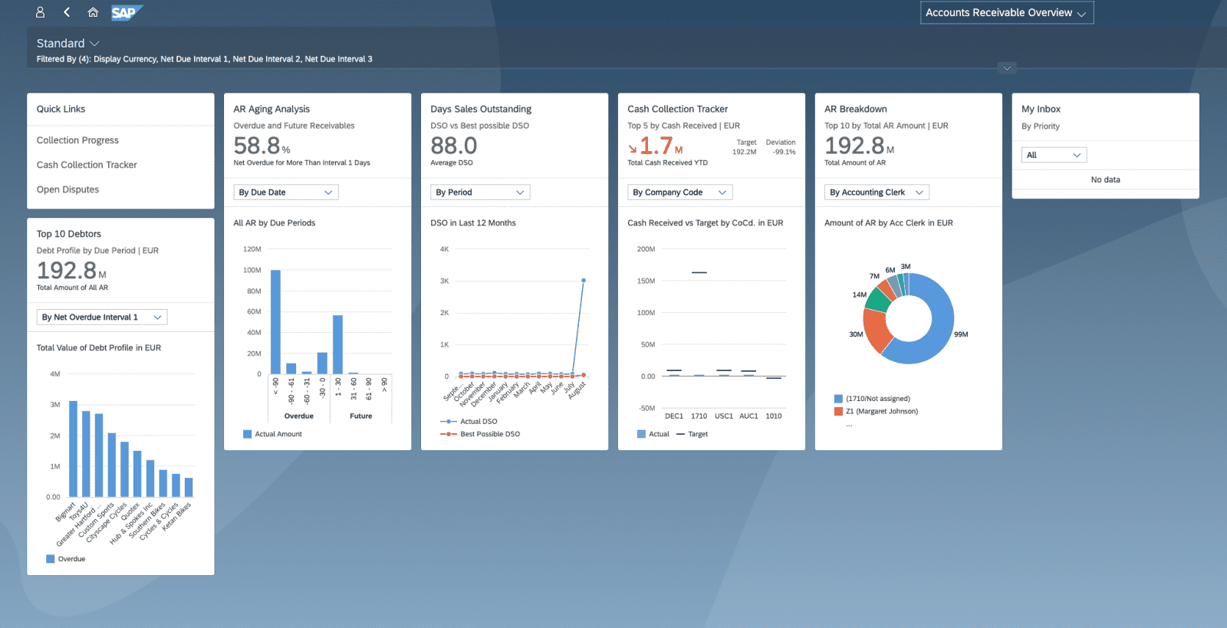The width and height of the screenshot is (1227, 628).
Task: Click the SAP logo
Action: pos(127,12)
